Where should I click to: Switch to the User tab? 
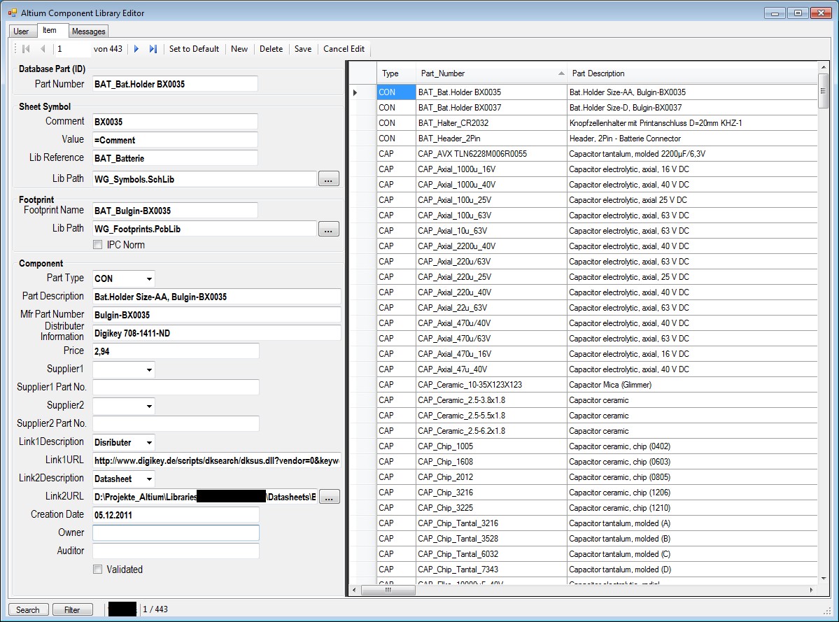(22, 31)
